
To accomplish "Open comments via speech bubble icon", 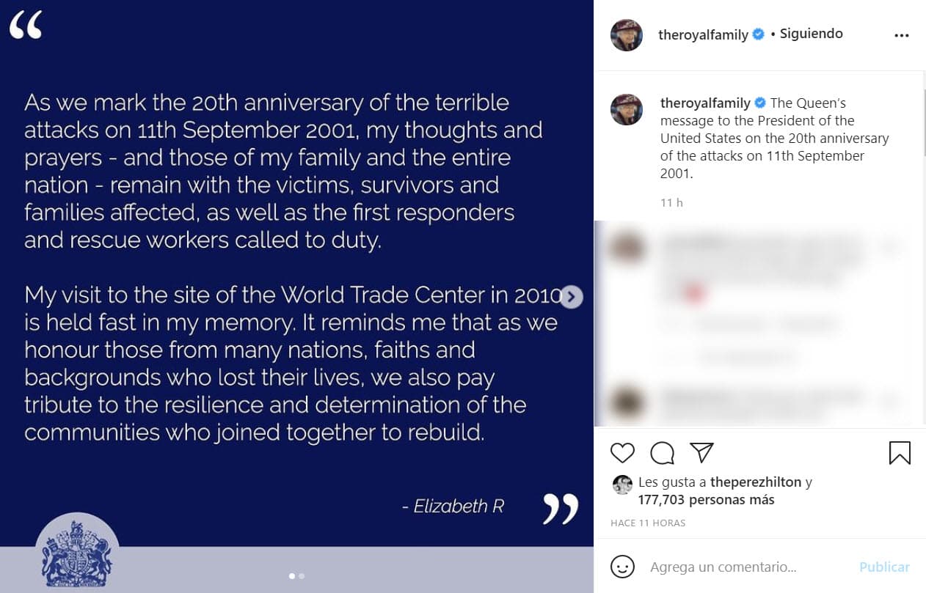I will tap(662, 453).
